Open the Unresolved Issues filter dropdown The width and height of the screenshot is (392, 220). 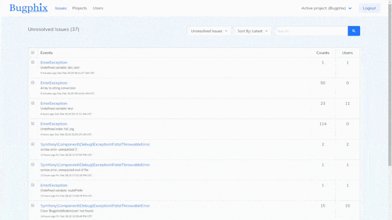209,31
